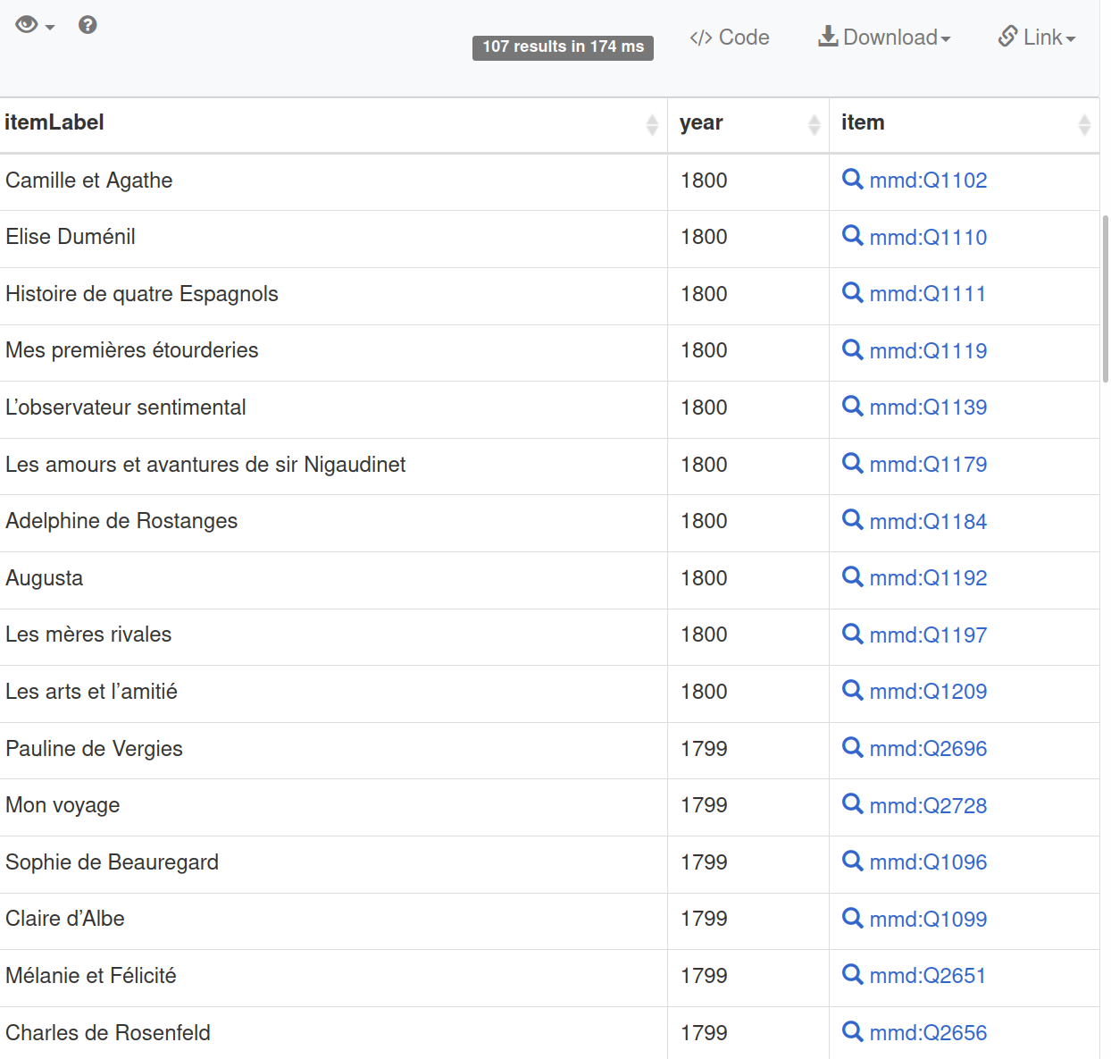Click magnifier icon beside mmd:Q1102
The image size is (1111, 1059).
pos(852,179)
